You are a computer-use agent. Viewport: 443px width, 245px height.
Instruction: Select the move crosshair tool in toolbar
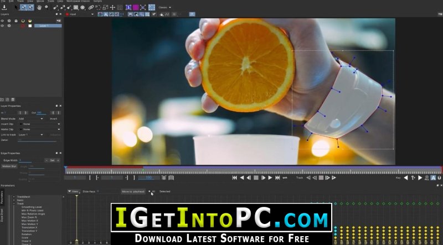click(112, 7)
